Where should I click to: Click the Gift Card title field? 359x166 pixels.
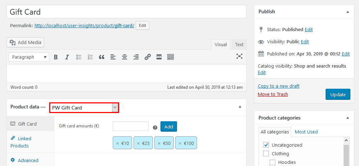pyautogui.click(x=127, y=12)
